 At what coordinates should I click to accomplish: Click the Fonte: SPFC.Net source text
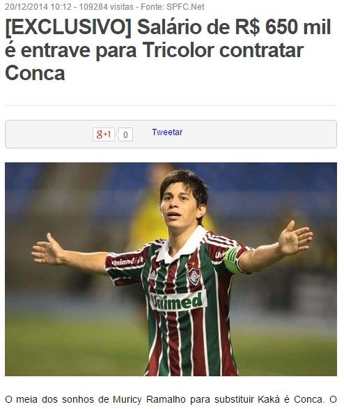[x=173, y=6]
